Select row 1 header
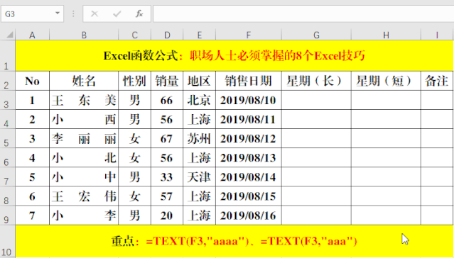 [8, 55]
